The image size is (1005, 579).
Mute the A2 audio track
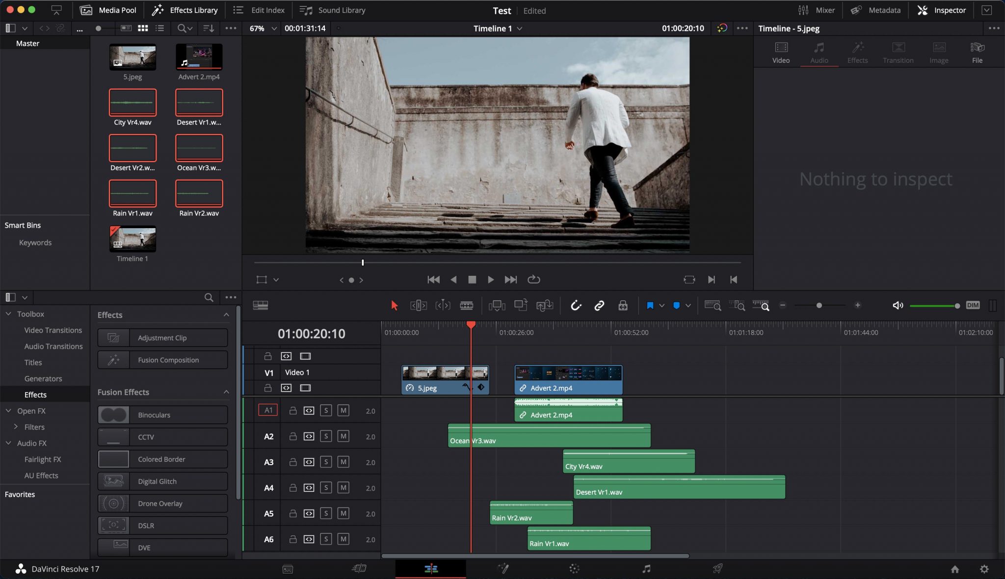tap(344, 436)
